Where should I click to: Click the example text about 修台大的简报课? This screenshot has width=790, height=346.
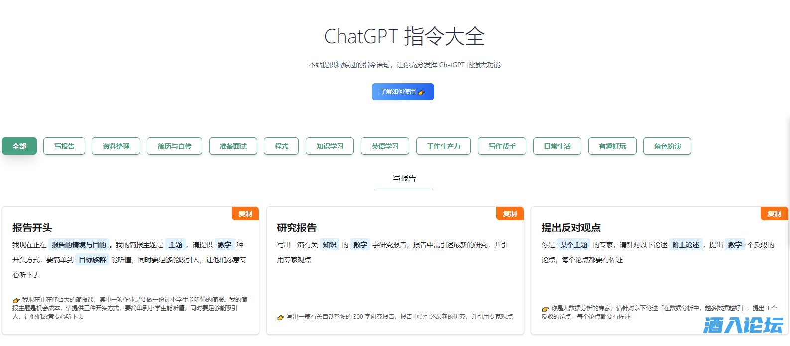pyautogui.click(x=130, y=308)
